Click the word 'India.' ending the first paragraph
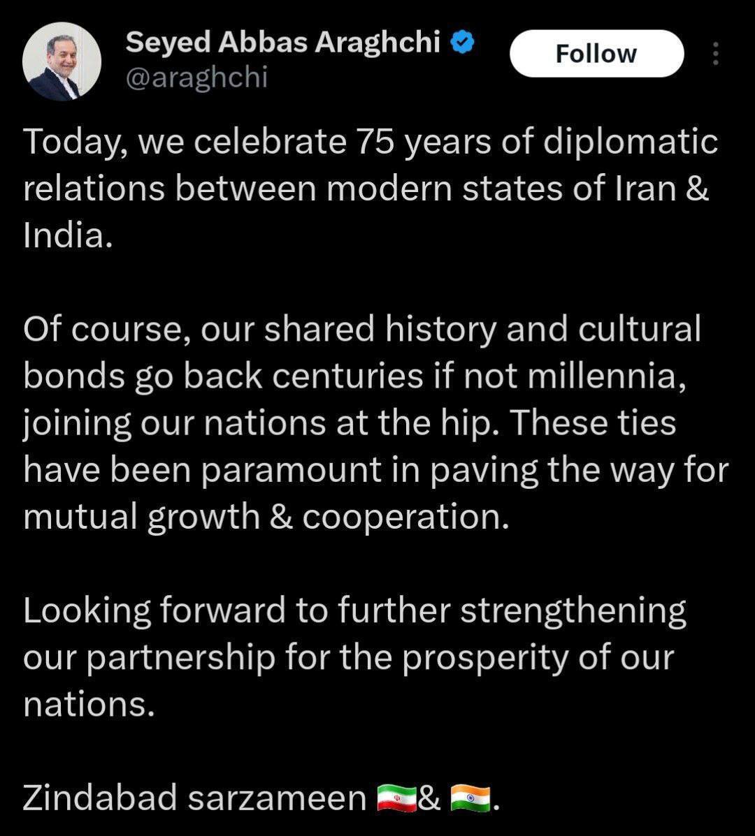This screenshot has height=836, width=755. tap(68, 235)
